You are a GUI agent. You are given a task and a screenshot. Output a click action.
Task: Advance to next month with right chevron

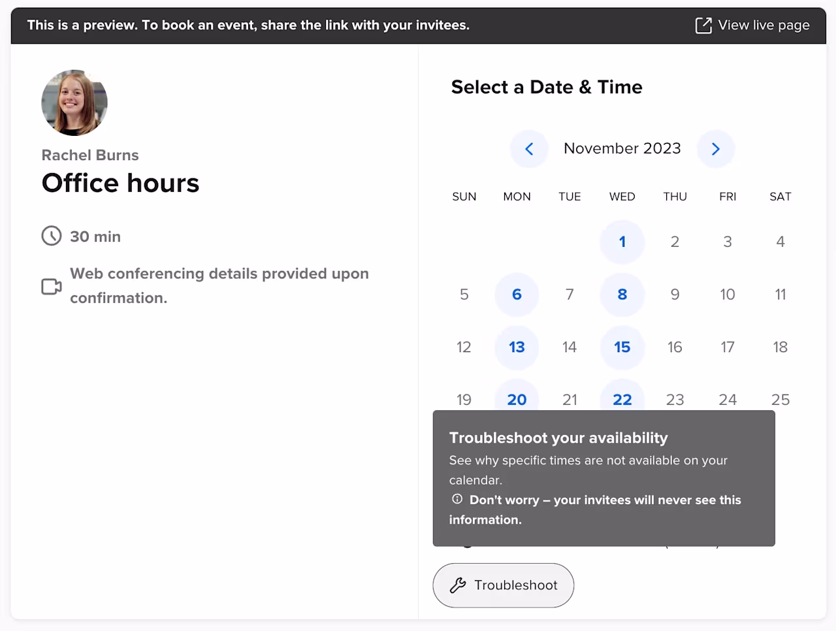[x=716, y=149]
